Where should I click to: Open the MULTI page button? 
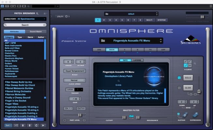click(x=149, y=20)
